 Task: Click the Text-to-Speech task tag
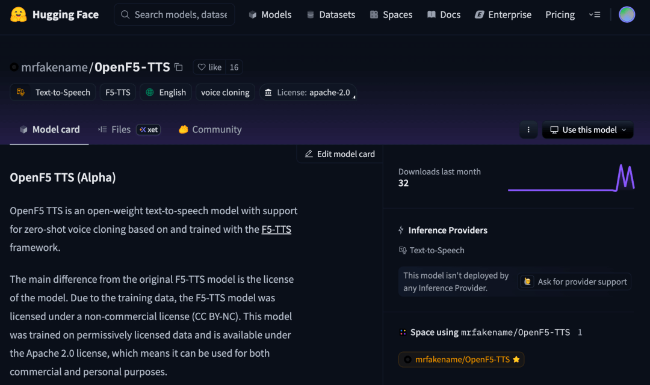pos(53,92)
